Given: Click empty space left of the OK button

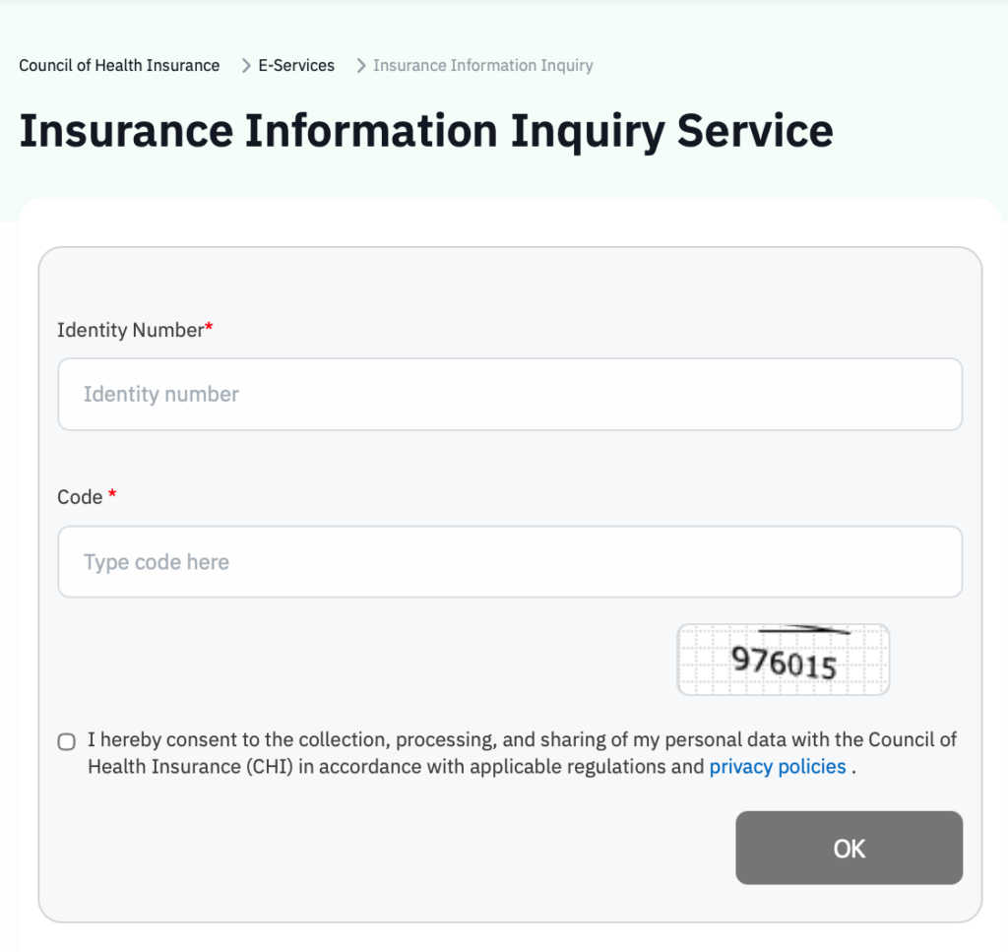Looking at the screenshot, I should 394,848.
